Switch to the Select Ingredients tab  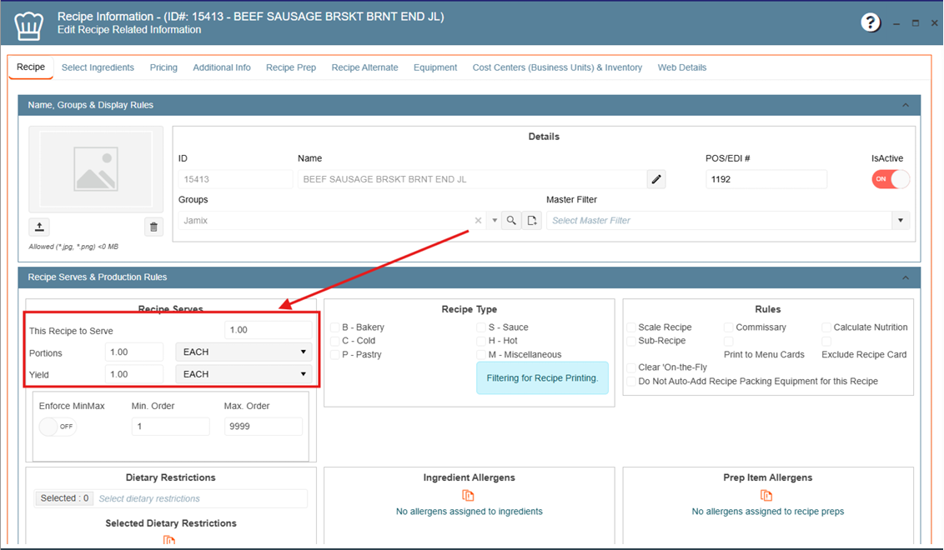pos(98,67)
